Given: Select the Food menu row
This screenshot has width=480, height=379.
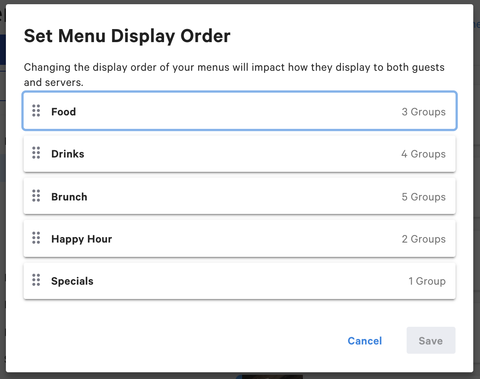Looking at the screenshot, I should click(211, 111).
